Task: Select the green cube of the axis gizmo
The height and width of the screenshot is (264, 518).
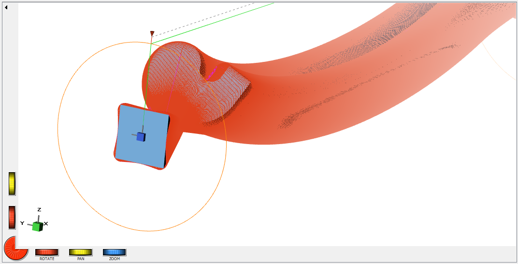Action: coord(37,226)
